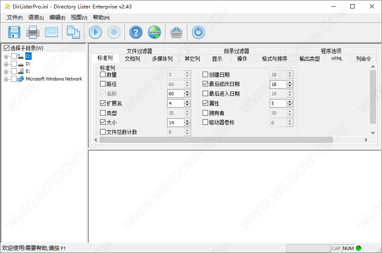Screen dimensions: 382x253
Task: Uncheck the 最后修改日期 checkbox
Action: 206,84
